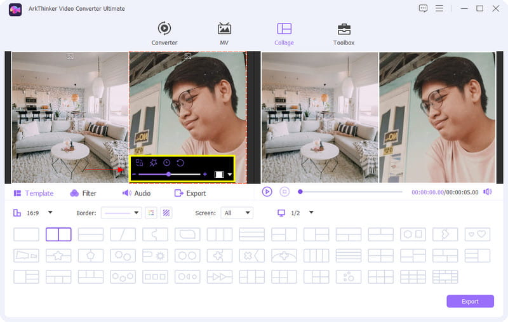Click the circular reset arrow icon in popup toolbar
Image resolution: width=508 pixels, height=322 pixels.
180,163
